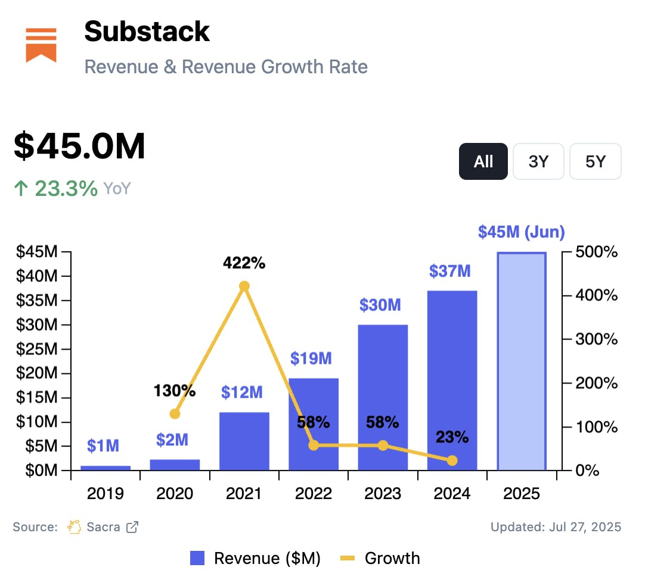Viewport: 645px width, 586px height.
Task: Click the $30M bar for 2023
Action: point(383,396)
